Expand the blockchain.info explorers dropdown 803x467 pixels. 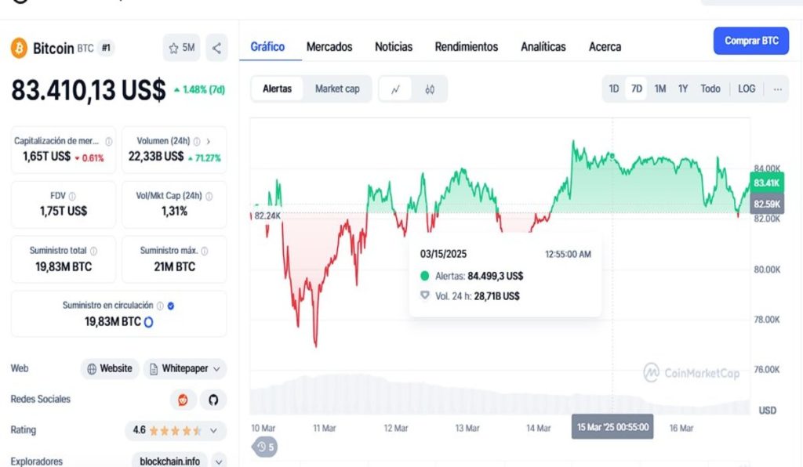point(219,462)
